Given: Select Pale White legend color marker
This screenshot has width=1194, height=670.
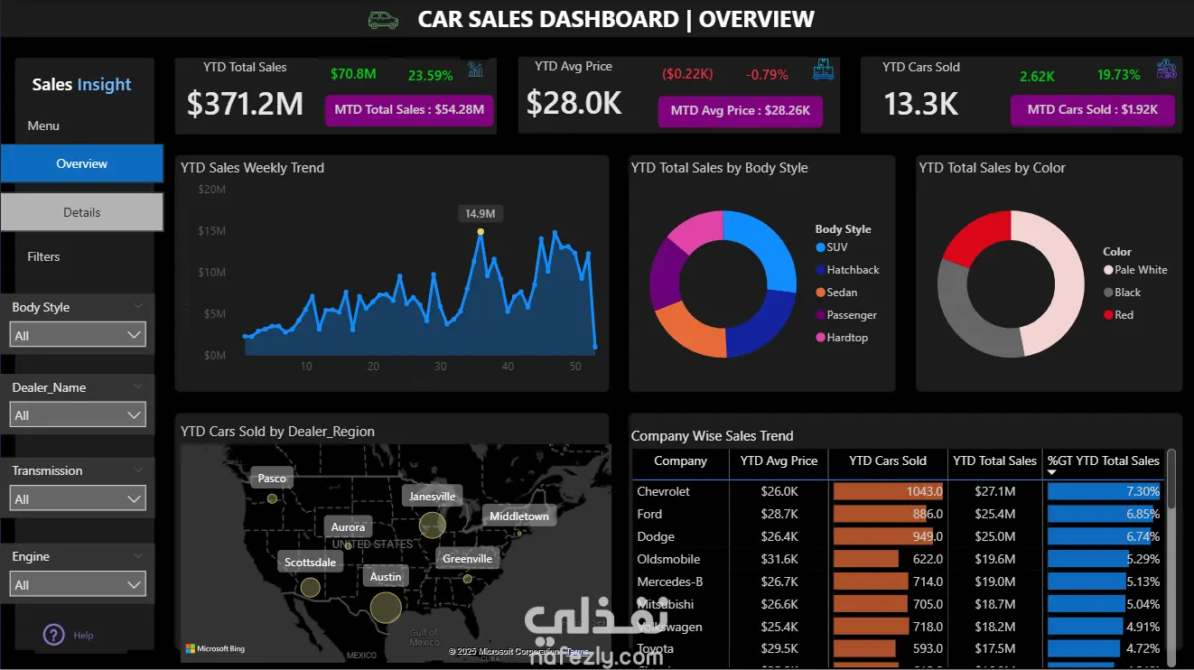Looking at the screenshot, I should (1108, 270).
